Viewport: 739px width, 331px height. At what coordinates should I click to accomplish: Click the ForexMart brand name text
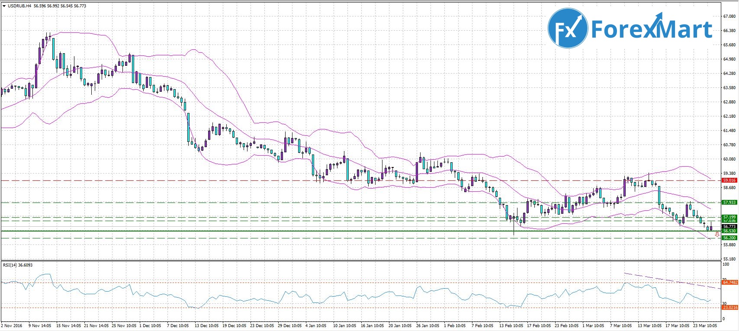pos(651,29)
